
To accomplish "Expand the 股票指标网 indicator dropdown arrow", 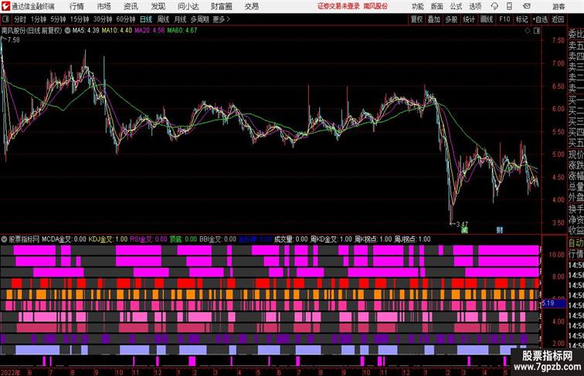I will [4, 239].
